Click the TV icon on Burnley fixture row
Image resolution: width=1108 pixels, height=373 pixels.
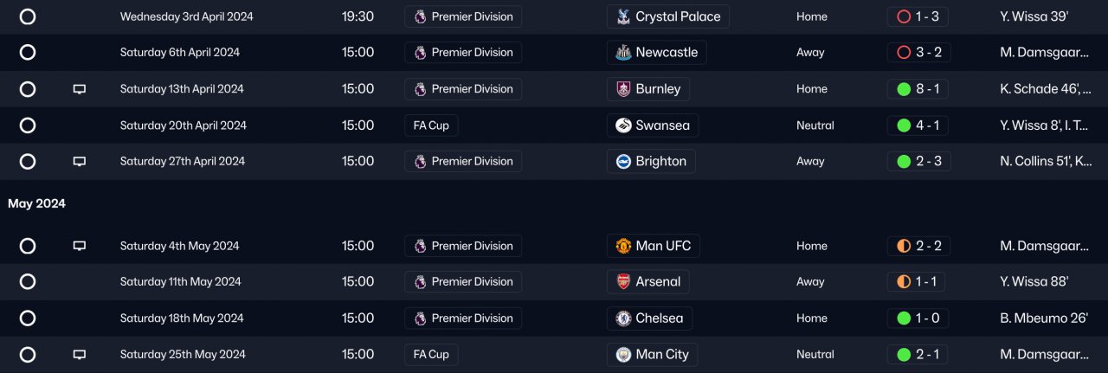point(80,89)
